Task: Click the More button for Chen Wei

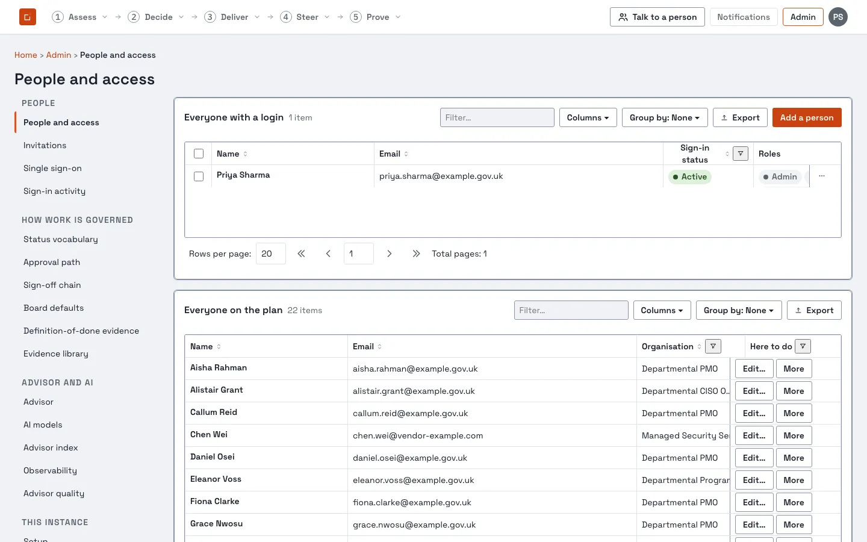Action: click(794, 435)
